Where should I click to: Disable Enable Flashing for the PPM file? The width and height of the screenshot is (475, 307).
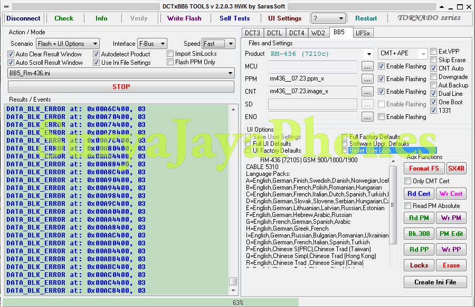point(381,78)
